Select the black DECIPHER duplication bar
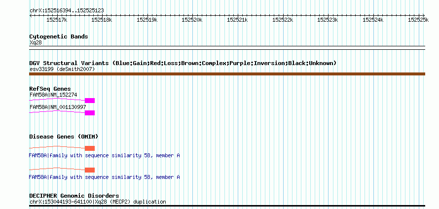The height and width of the screenshot is (209, 439). point(227,206)
